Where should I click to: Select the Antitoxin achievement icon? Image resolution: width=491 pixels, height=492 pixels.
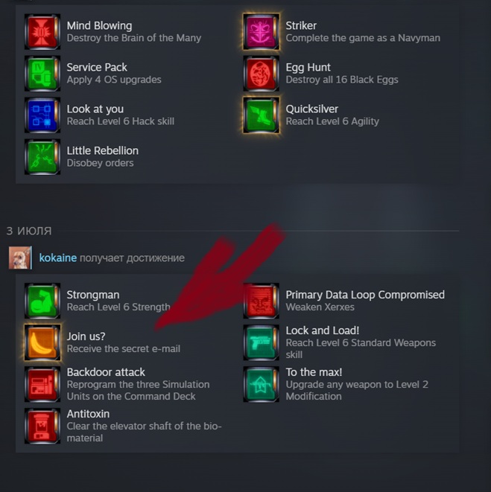click(42, 426)
